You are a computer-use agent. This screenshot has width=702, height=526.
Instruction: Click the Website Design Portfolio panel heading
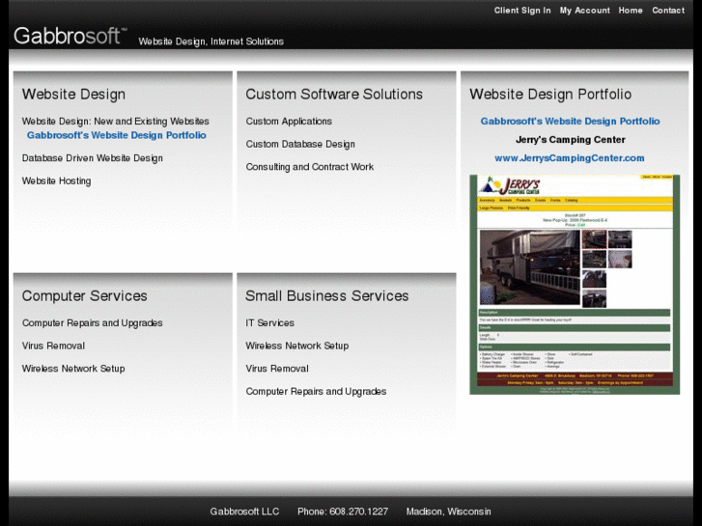pos(550,94)
